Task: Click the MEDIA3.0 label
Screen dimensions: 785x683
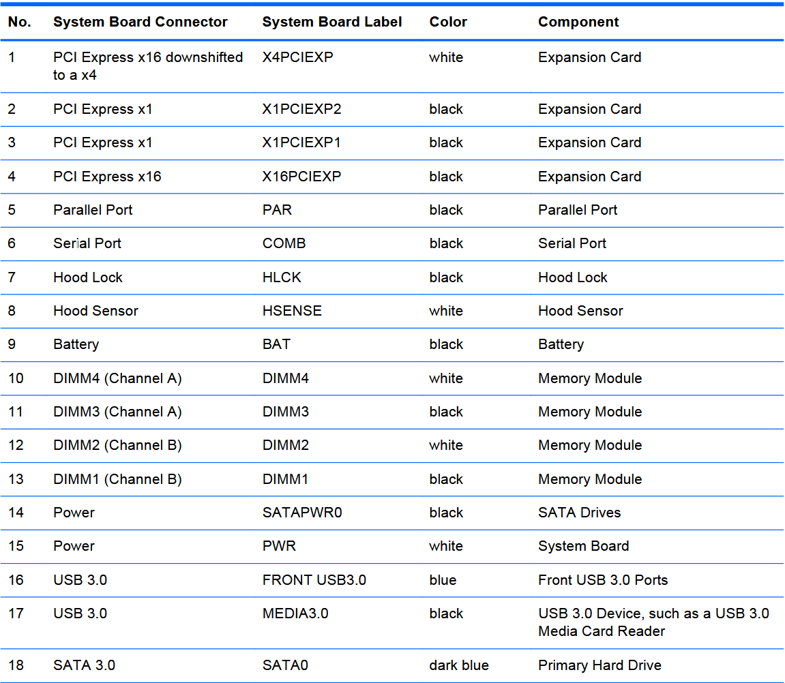Action: pyautogui.click(x=295, y=614)
